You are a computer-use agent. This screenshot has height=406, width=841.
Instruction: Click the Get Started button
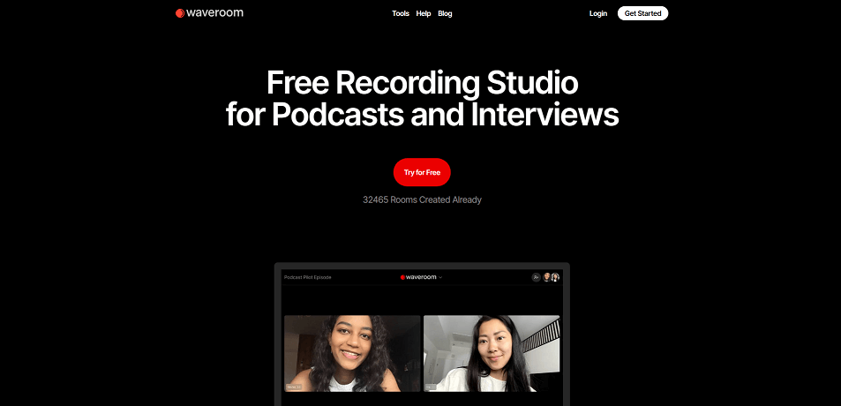coord(642,13)
